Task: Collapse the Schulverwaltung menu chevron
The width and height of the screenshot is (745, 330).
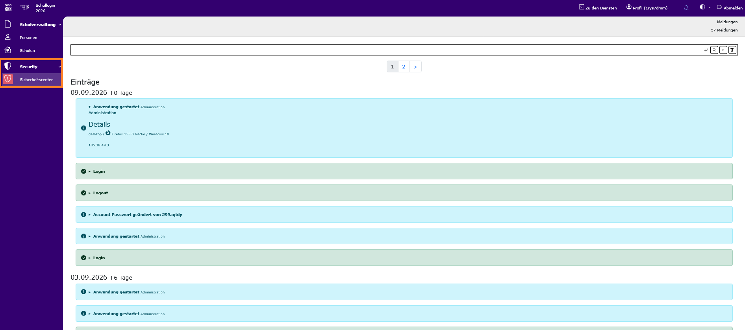Action: (60, 24)
